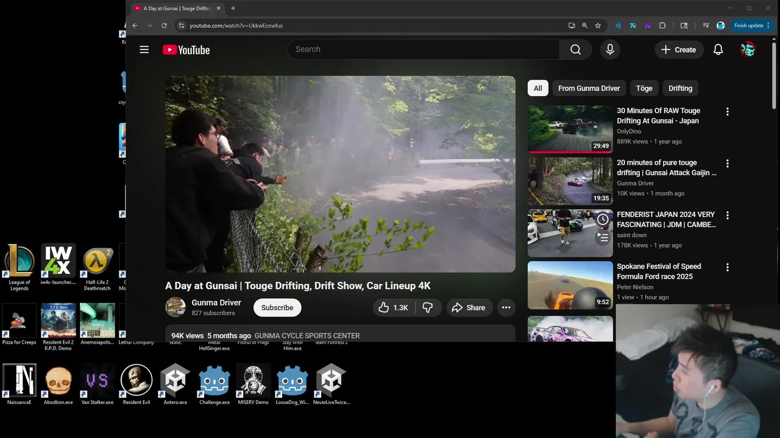The width and height of the screenshot is (780, 438).
Task: Click the install app icon in address bar
Action: pos(572,26)
